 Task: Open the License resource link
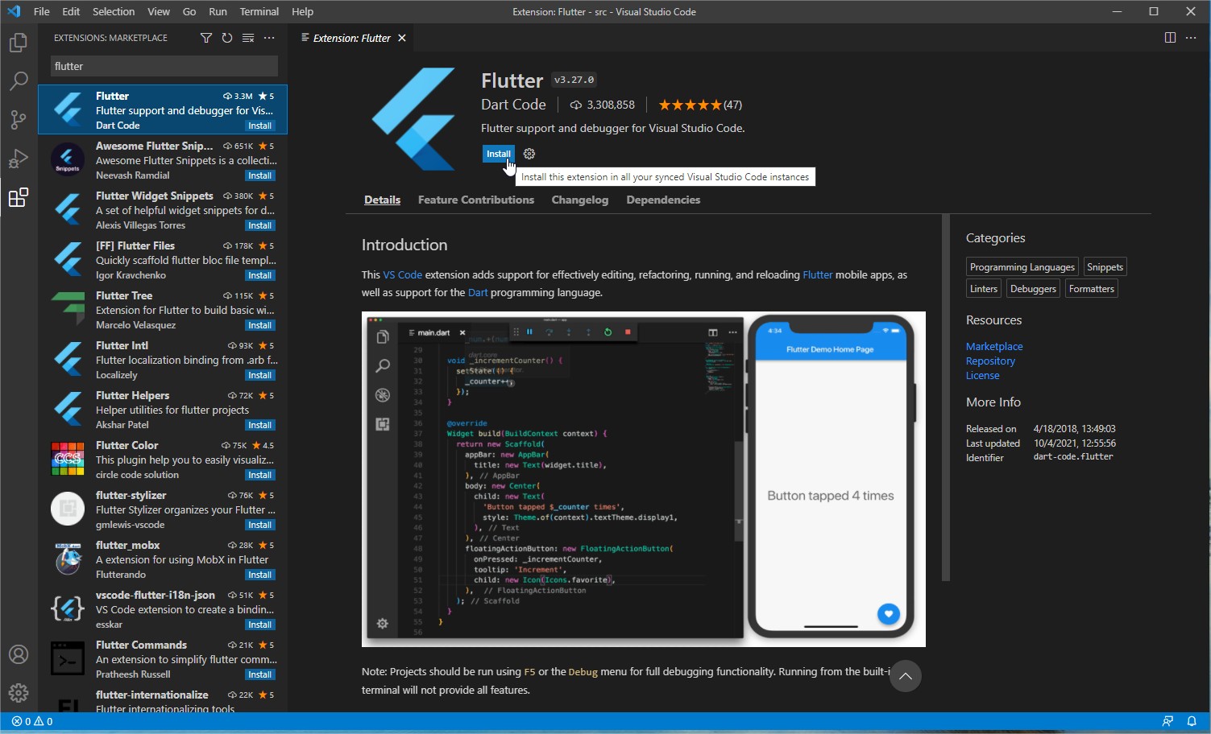(x=982, y=375)
